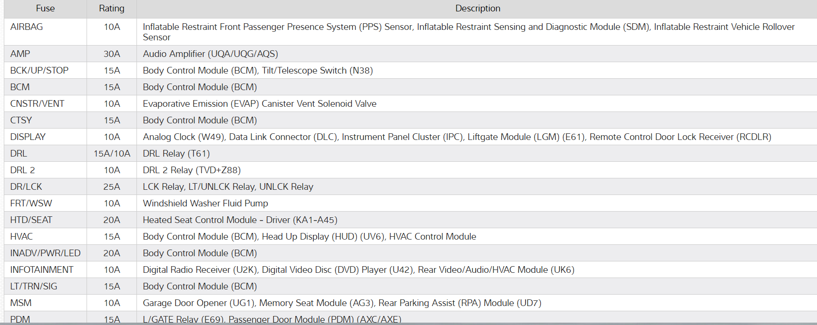Click the BCK/UP/STOP fuse cell

[x=39, y=71]
